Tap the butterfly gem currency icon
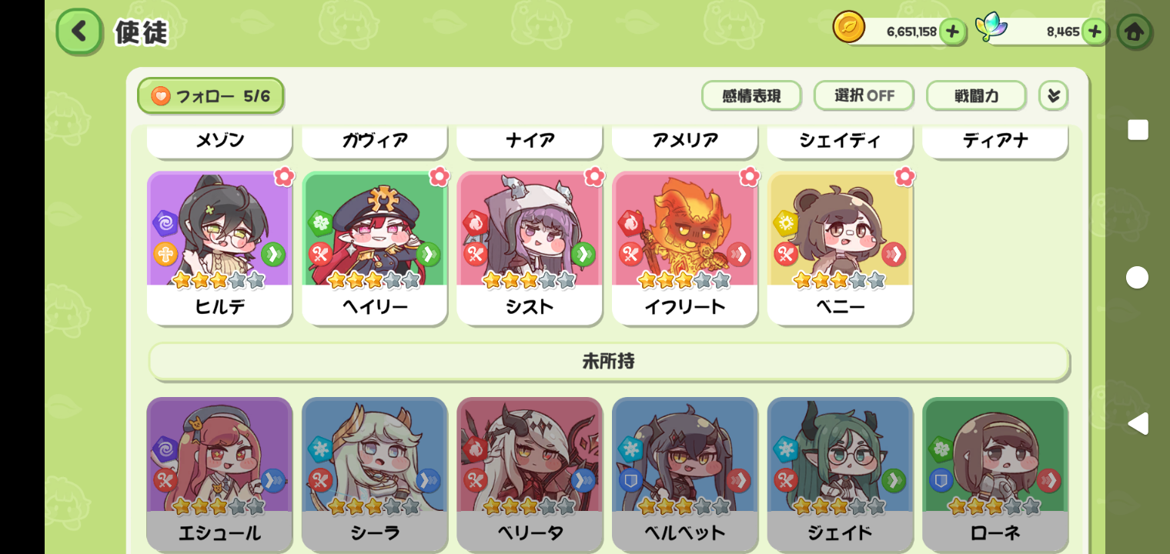 [x=991, y=27]
